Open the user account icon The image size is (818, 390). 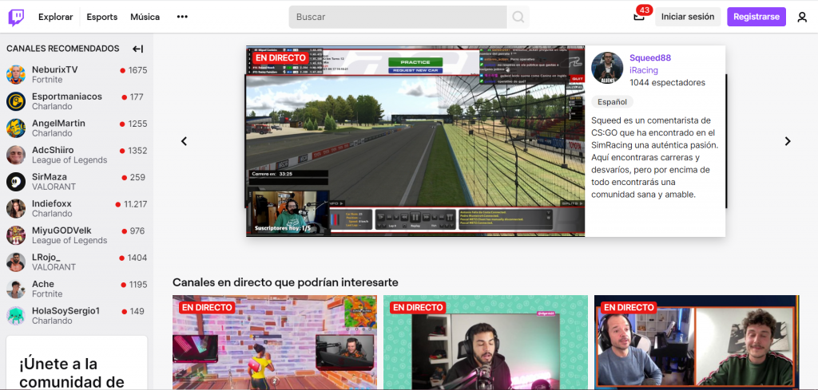click(x=802, y=18)
